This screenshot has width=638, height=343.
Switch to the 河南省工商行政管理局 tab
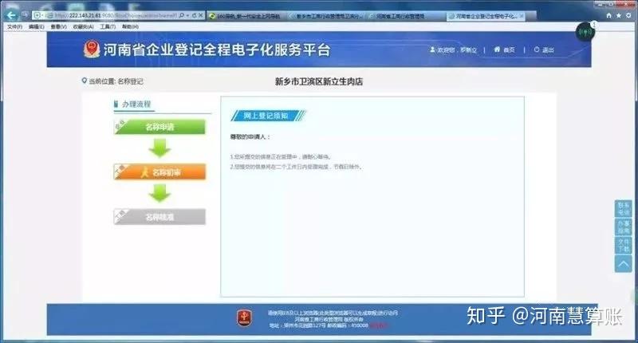tap(405, 16)
